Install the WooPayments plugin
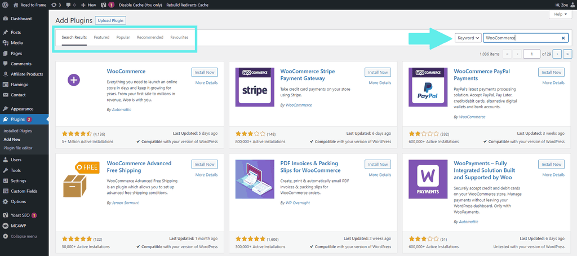577x256 pixels. (x=551, y=164)
